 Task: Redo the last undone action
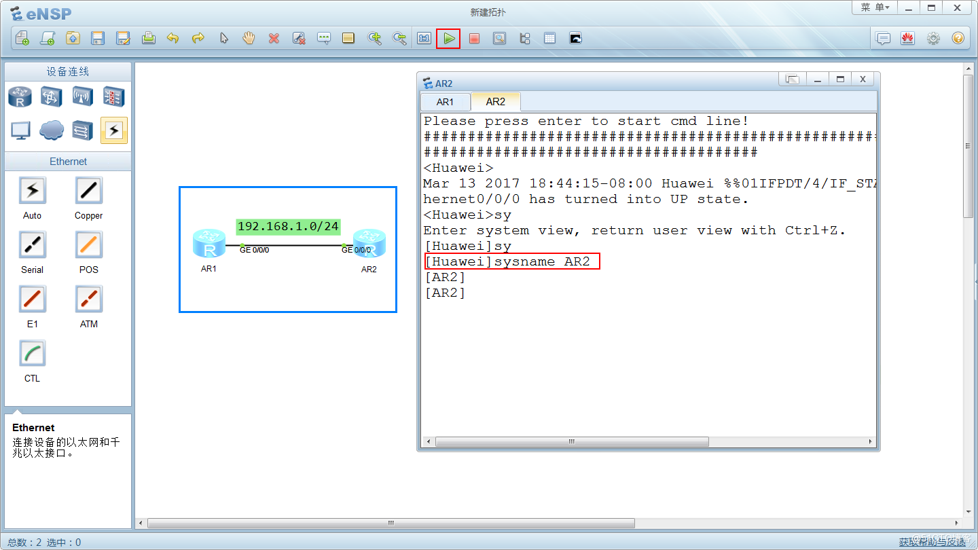pos(198,39)
